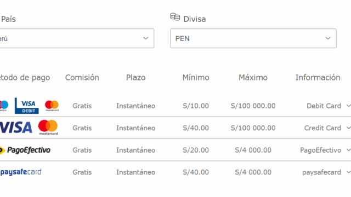This screenshot has width=351, height=197.
Task: Click the Comisión column header
Action: click(x=82, y=78)
